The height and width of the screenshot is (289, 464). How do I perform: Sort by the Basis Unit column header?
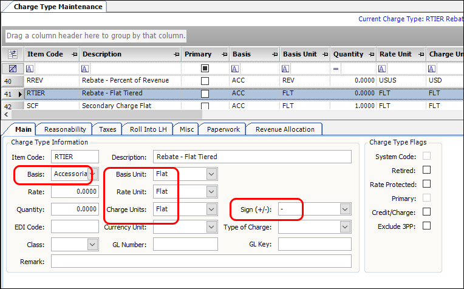click(300, 55)
